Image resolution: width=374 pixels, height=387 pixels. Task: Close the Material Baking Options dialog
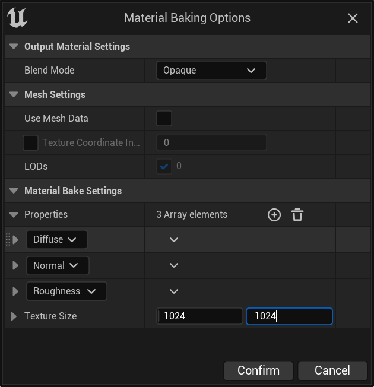(x=353, y=18)
